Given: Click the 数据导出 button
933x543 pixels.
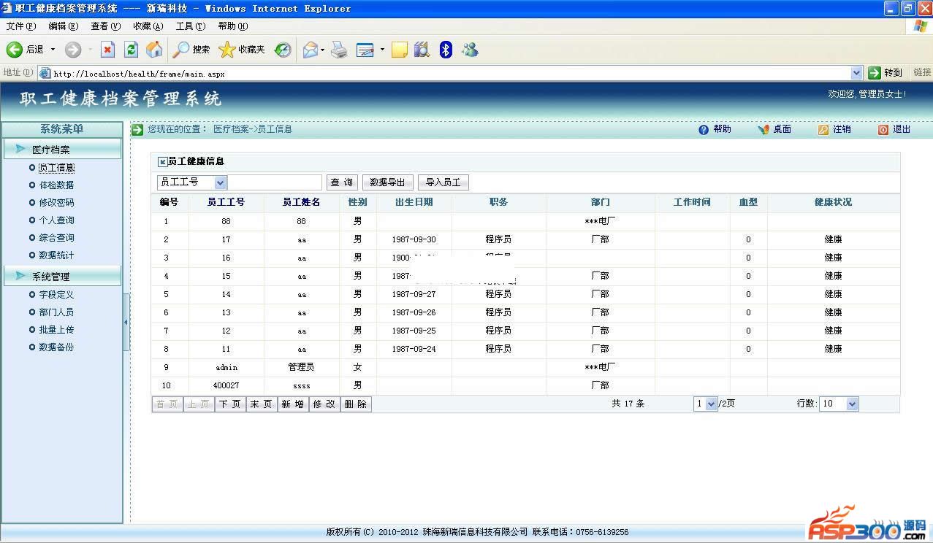Looking at the screenshot, I should tap(387, 182).
